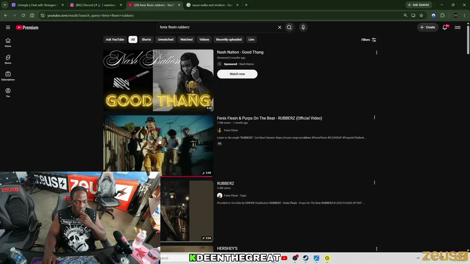
Task: Select the All filter chip
Action: (x=133, y=40)
